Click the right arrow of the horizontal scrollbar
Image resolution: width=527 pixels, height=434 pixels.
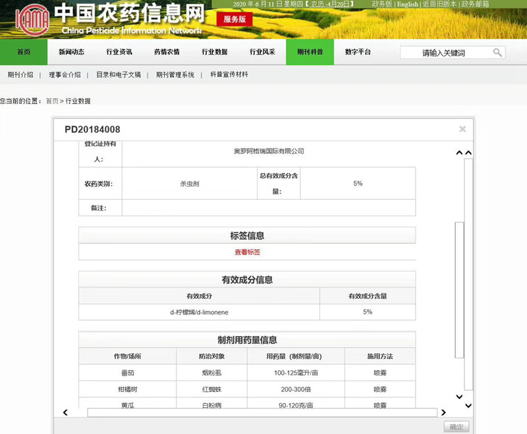(x=443, y=412)
